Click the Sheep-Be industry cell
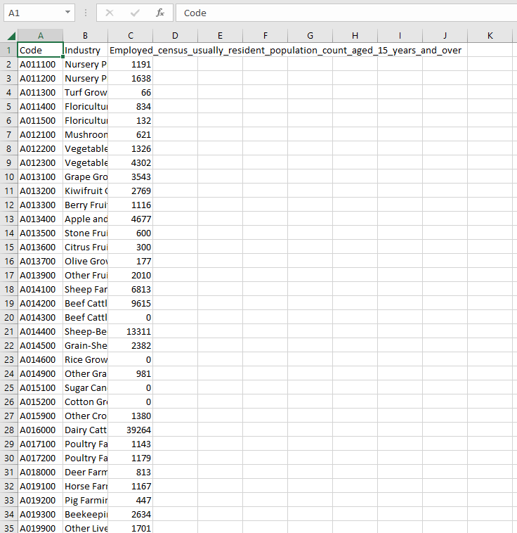The height and width of the screenshot is (533, 517). coord(85,331)
